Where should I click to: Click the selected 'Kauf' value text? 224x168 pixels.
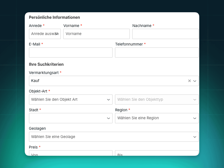[35, 81]
